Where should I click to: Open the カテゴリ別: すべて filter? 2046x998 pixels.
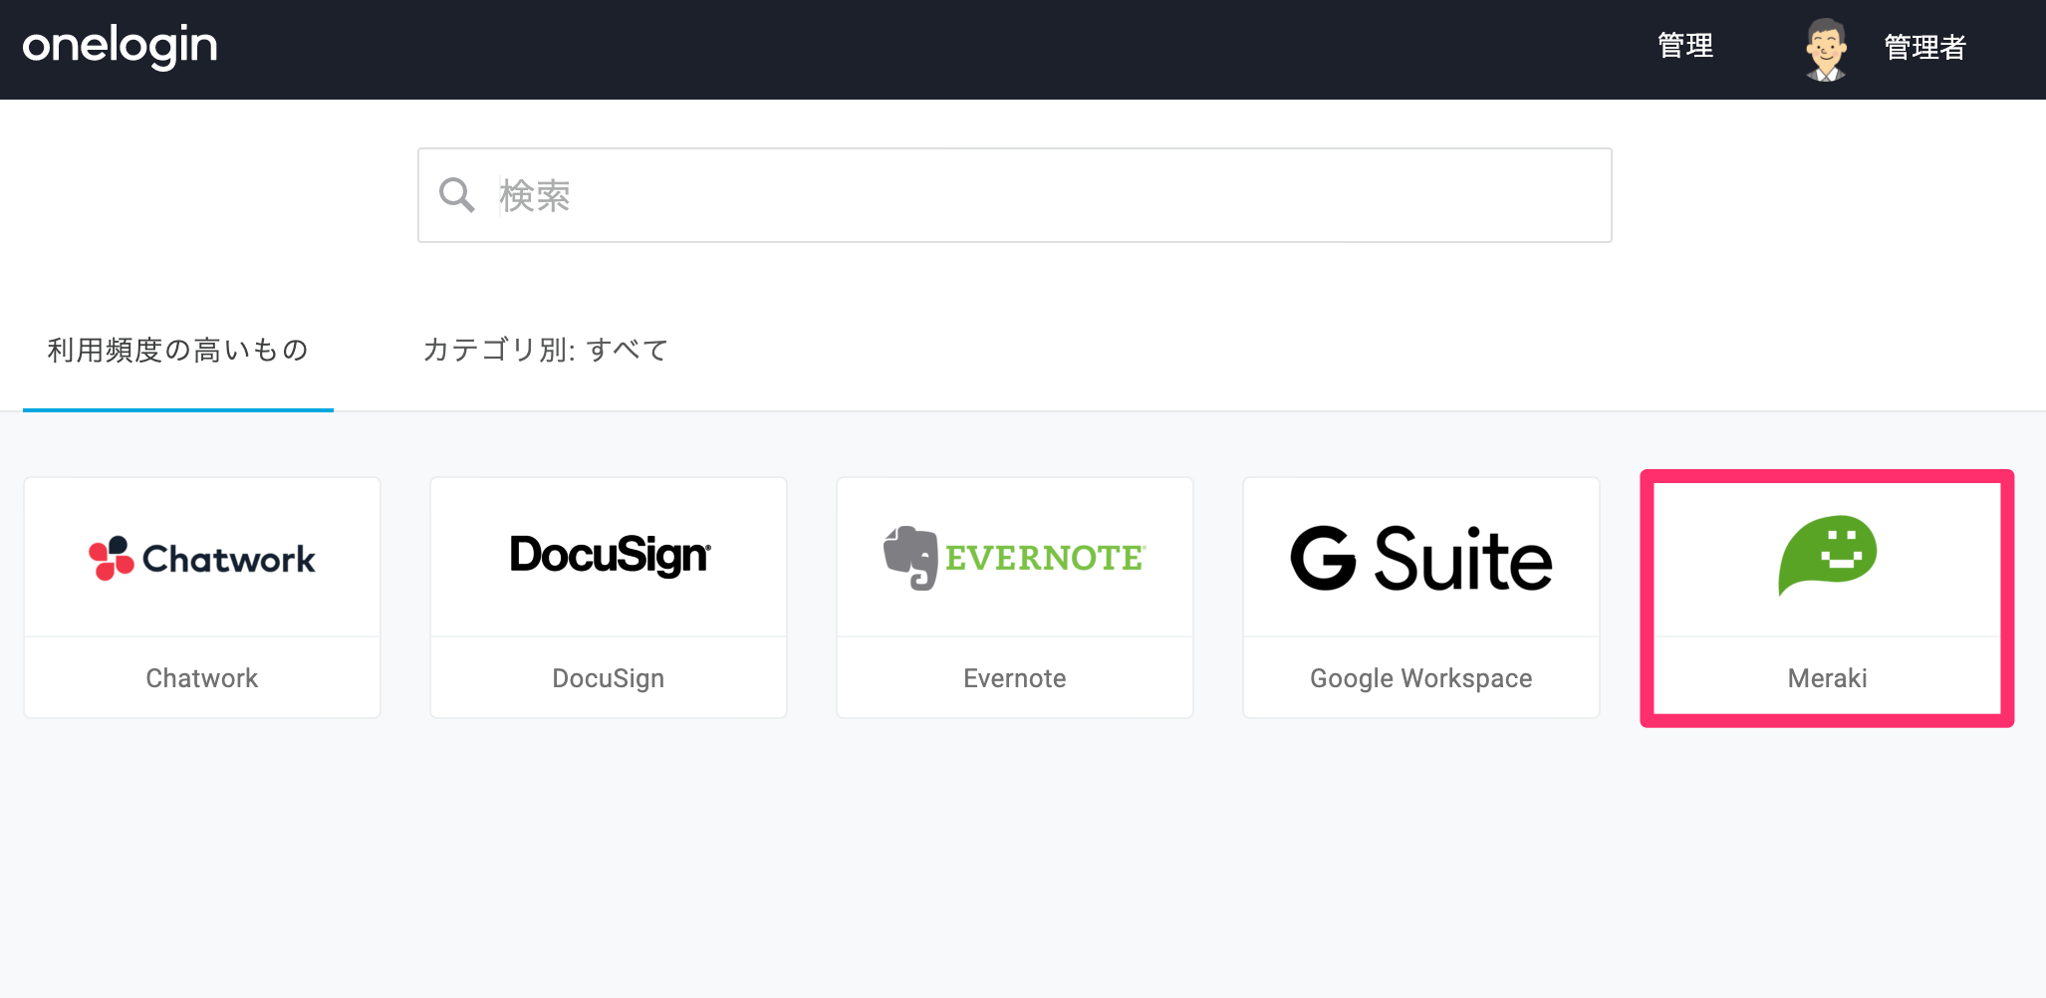coord(545,351)
